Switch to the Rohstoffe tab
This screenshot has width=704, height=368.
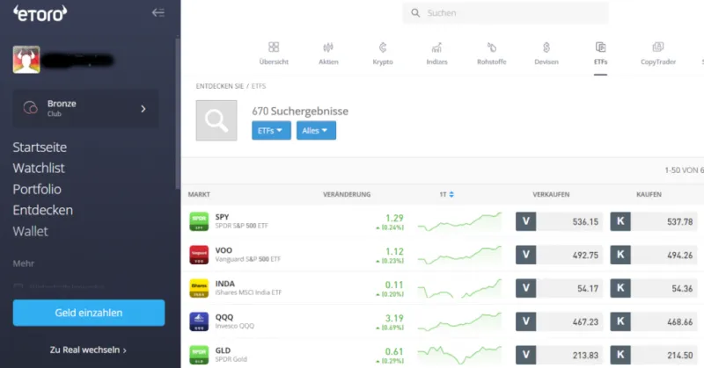492,61
